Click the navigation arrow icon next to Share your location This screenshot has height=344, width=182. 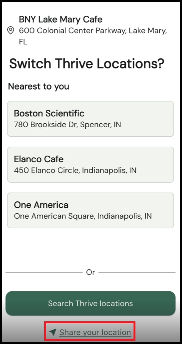click(53, 332)
